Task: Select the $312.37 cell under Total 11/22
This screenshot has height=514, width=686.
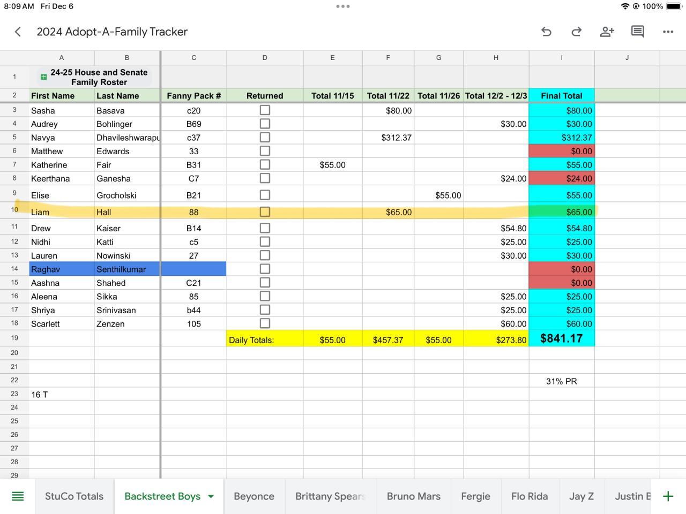Action: (x=388, y=138)
